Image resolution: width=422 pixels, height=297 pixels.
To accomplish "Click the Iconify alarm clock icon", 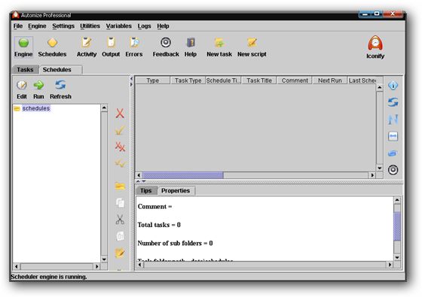I will 375,43.
